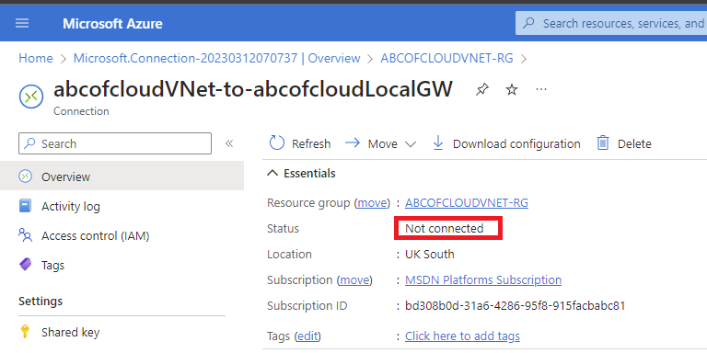Click the abcofcloudVNet-to-abcofcloudLocalGW page title

[253, 89]
